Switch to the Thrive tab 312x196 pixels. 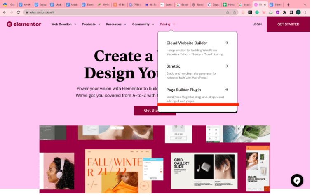tap(104, 5)
